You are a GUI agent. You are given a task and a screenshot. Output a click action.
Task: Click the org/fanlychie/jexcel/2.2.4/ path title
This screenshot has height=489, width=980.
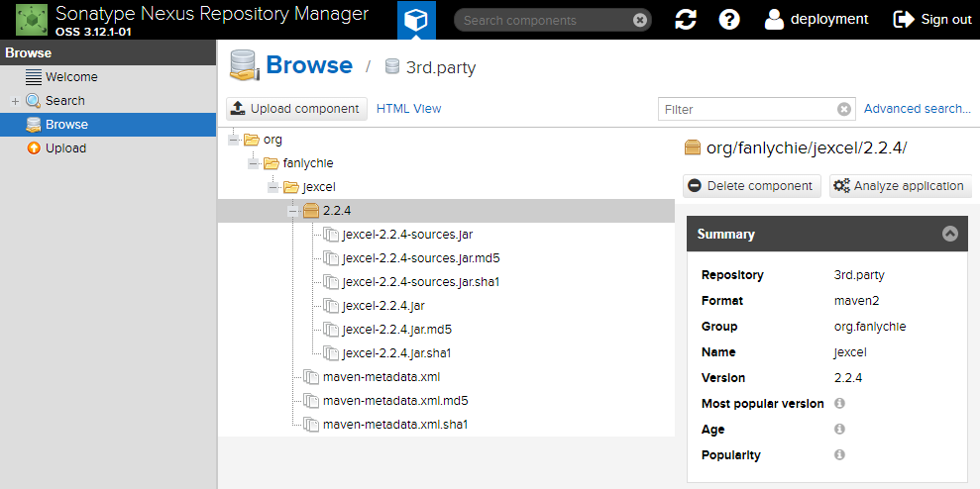coord(807,147)
